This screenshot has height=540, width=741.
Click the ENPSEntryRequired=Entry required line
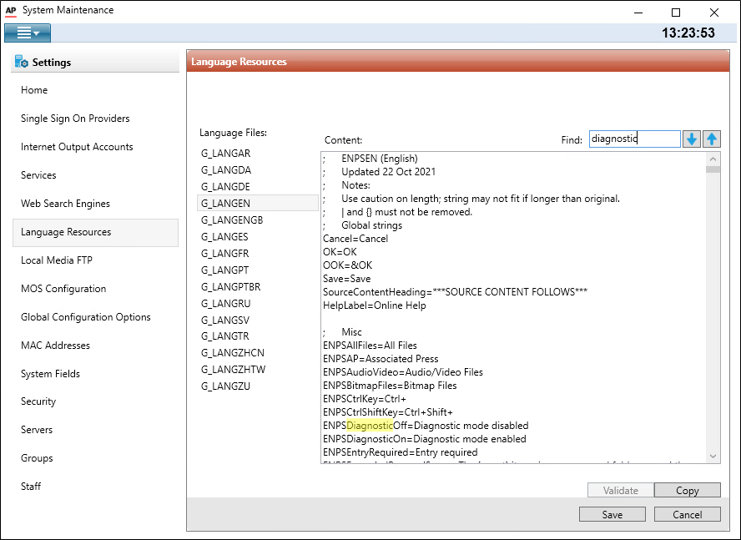click(x=401, y=452)
